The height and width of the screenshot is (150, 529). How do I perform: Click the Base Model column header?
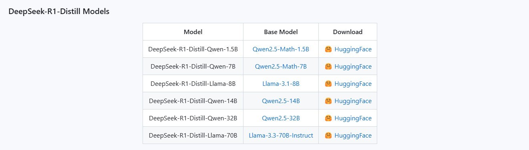(x=281, y=32)
